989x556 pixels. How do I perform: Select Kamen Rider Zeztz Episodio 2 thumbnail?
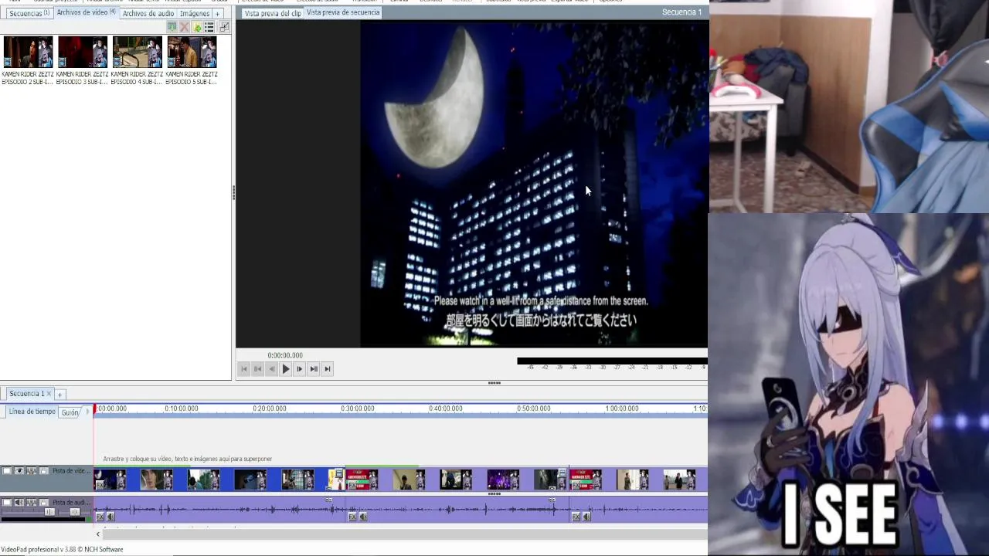click(x=28, y=52)
